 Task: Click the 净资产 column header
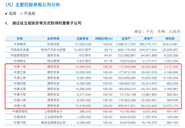(x=148, y=39)
